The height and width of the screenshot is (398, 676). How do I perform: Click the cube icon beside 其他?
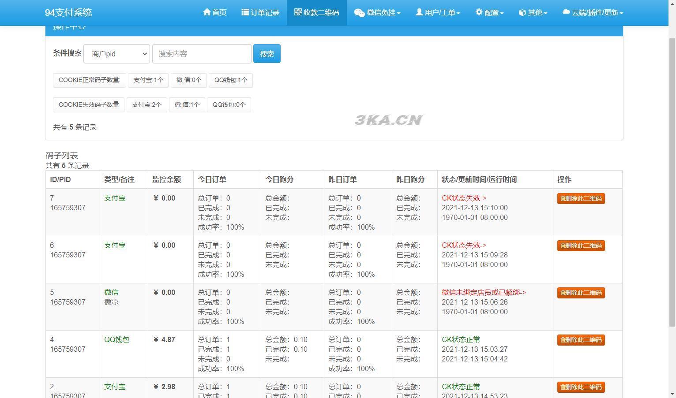tap(522, 12)
